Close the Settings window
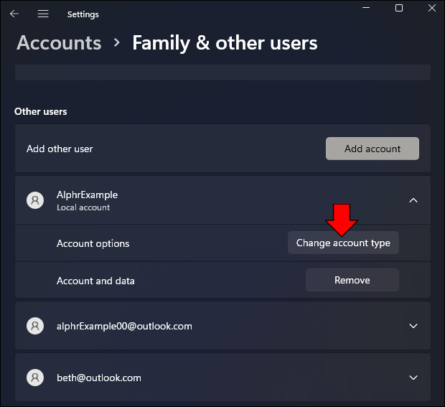Screen dimensions: 445x407 [432, 8]
